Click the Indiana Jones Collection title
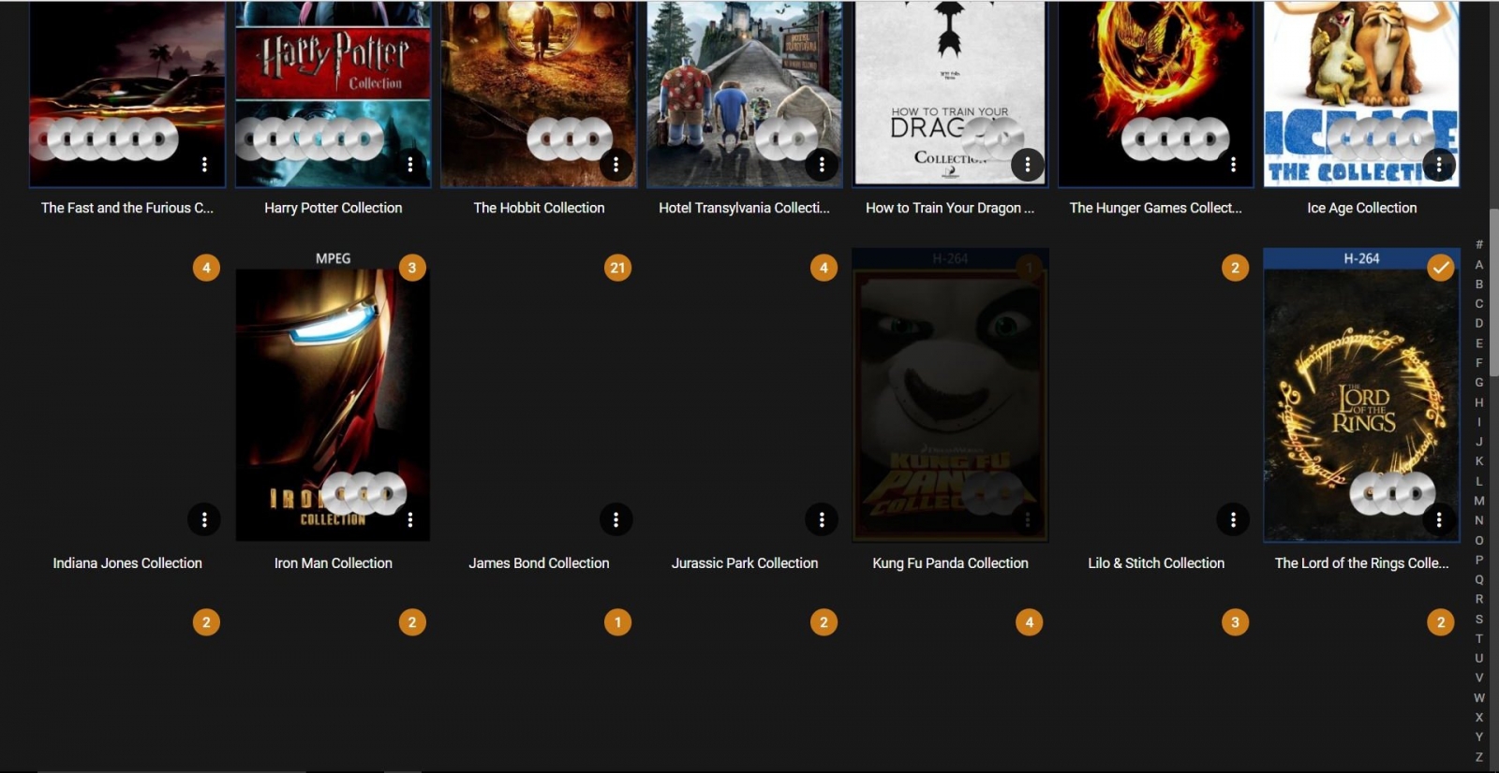 [127, 563]
